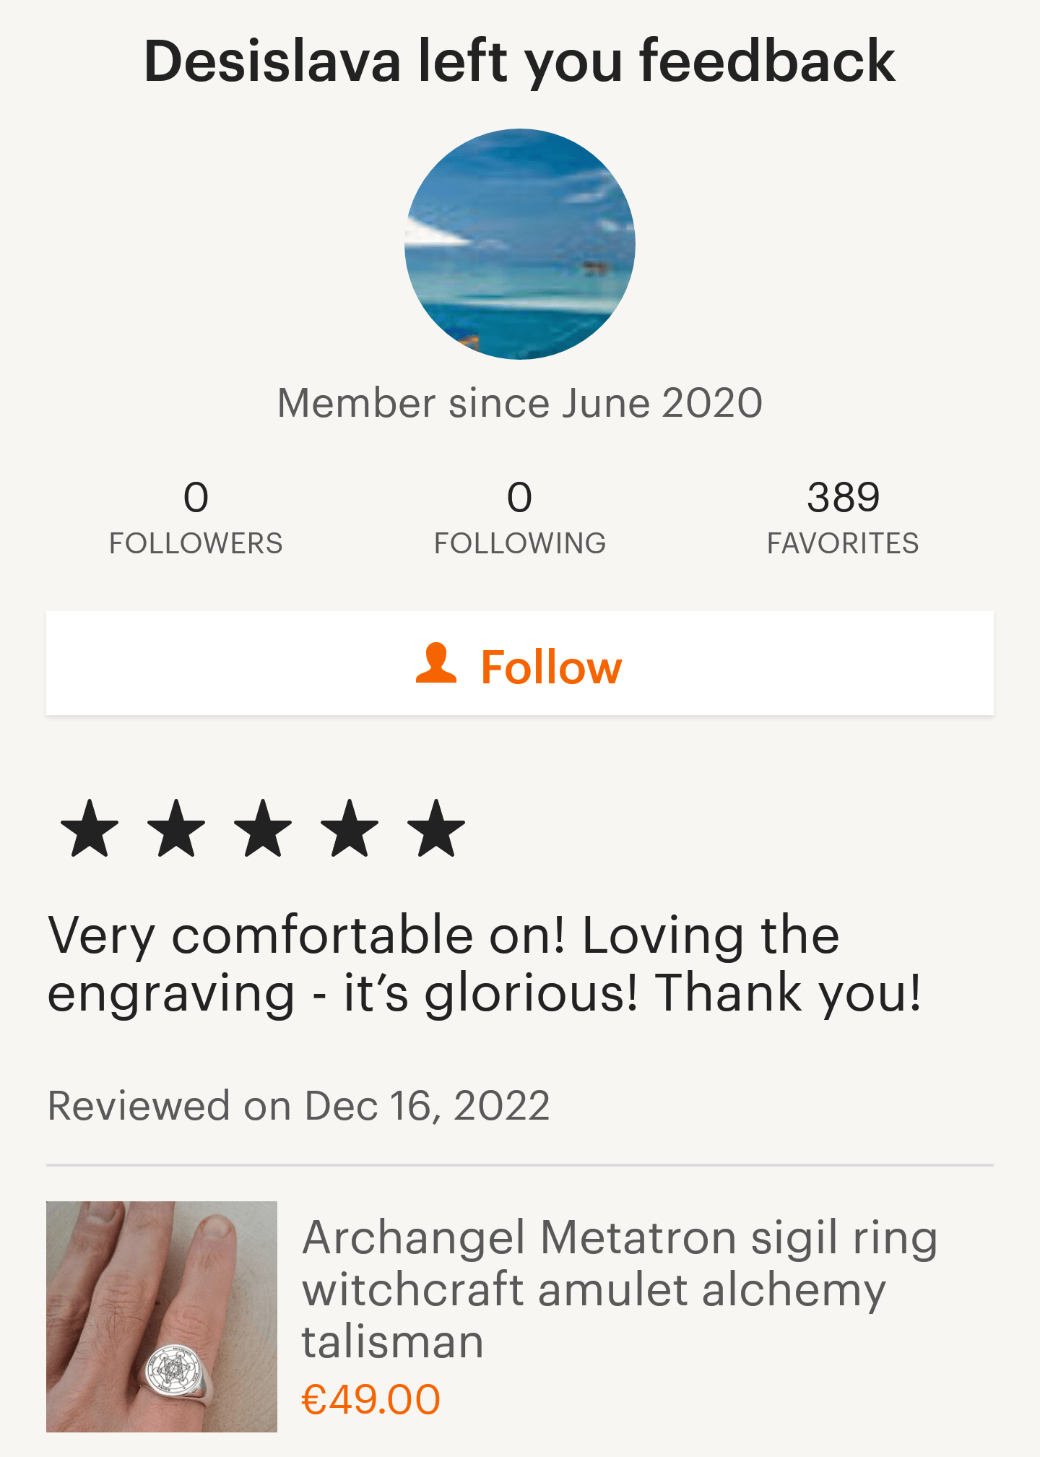Click the fifth review star
Image resolution: width=1040 pixels, height=1457 pixels.
[436, 828]
